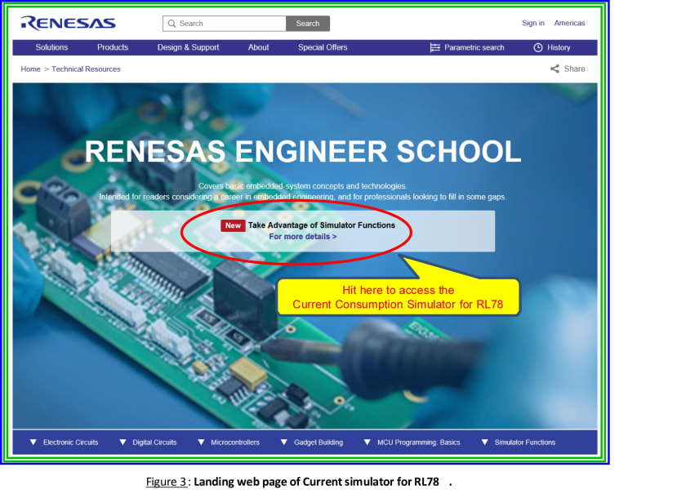The height and width of the screenshot is (503, 677).
Task: Expand the Microcontrollers section
Action: pos(229,442)
